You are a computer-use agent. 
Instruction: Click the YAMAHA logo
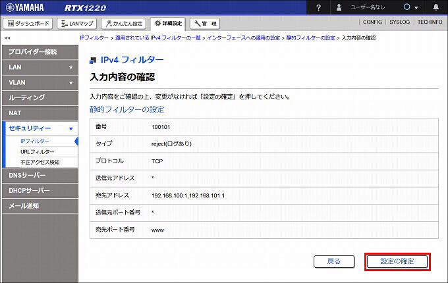click(24, 7)
